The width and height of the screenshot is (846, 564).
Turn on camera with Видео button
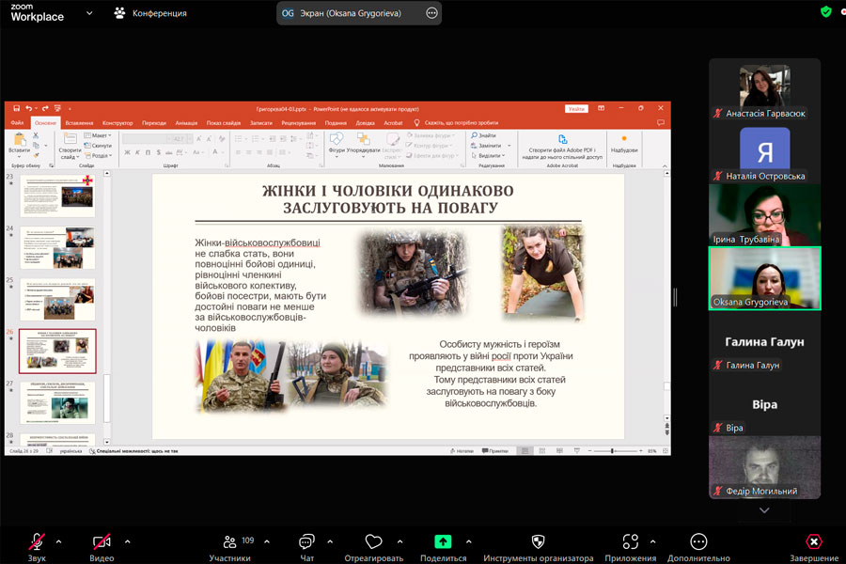102,542
